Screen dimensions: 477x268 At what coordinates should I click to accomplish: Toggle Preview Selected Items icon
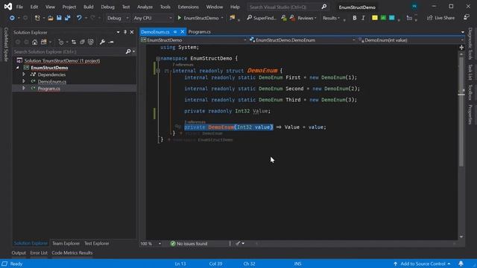coord(111,42)
